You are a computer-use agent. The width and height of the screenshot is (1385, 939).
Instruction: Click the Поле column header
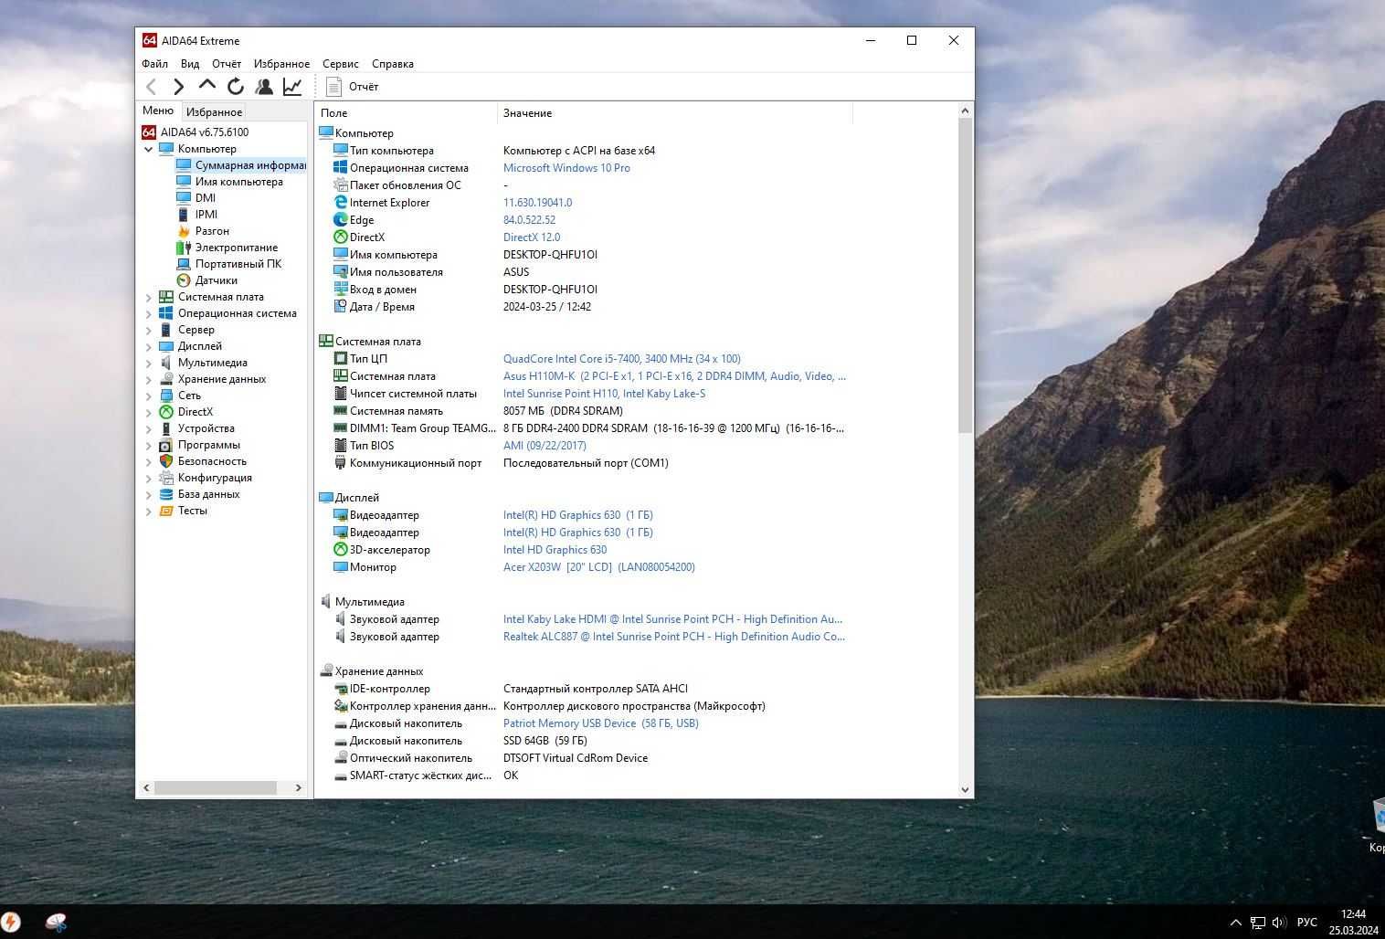point(407,113)
